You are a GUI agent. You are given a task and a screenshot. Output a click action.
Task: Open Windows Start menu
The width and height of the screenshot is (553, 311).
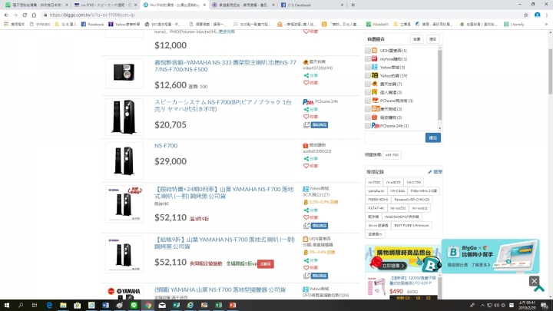click(x=6, y=306)
